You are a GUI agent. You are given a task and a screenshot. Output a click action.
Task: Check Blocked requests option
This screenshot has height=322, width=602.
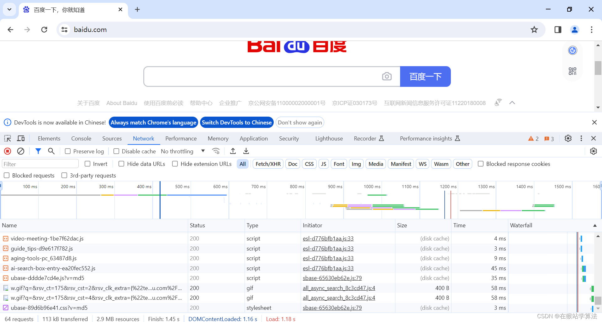[7, 176]
